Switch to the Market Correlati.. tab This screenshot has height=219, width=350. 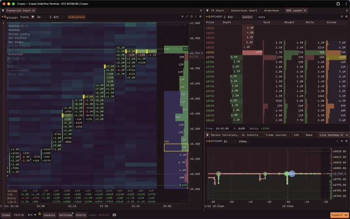224,135
